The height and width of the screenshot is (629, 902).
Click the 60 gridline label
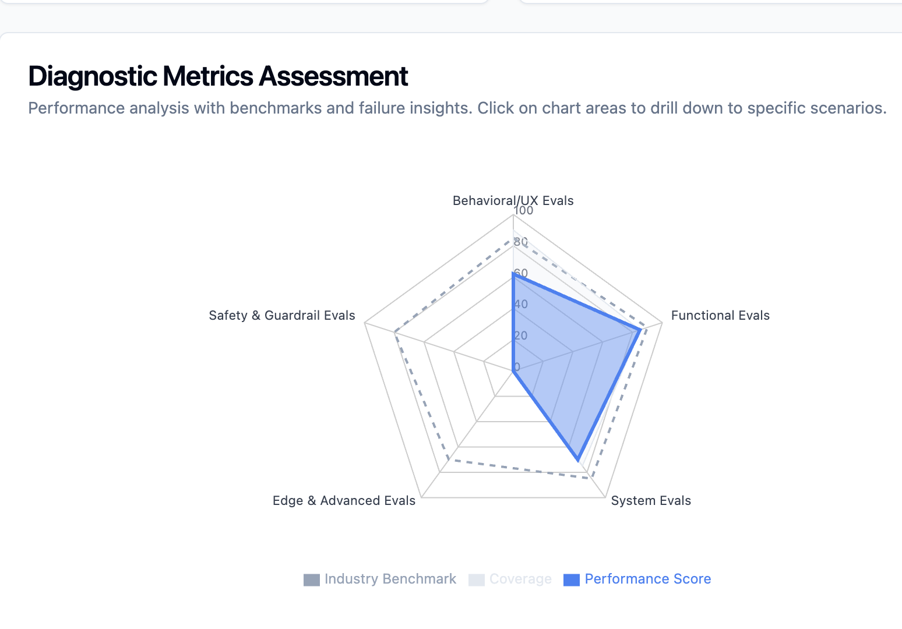click(521, 271)
